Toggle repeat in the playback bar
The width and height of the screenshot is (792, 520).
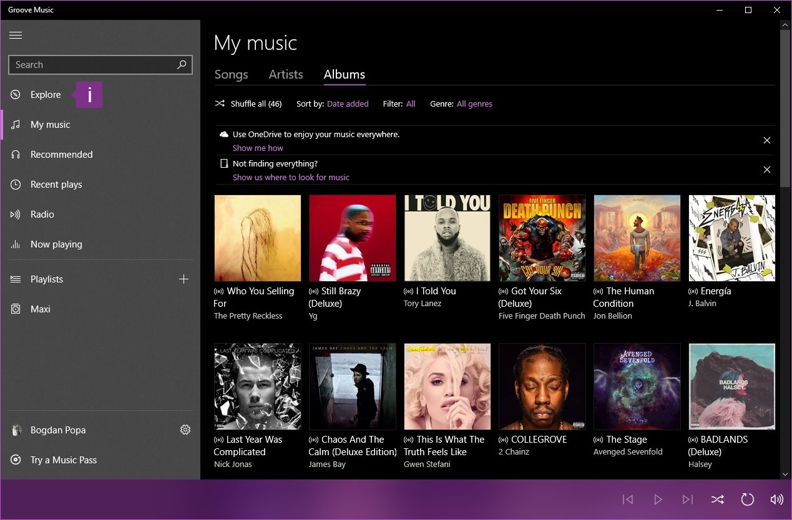[x=747, y=499]
